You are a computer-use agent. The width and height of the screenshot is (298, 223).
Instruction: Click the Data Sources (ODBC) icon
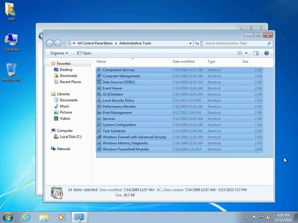click(x=99, y=82)
